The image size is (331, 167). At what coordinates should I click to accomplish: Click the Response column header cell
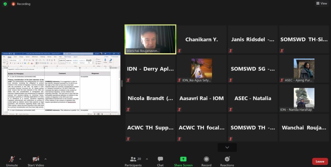click(x=95, y=74)
